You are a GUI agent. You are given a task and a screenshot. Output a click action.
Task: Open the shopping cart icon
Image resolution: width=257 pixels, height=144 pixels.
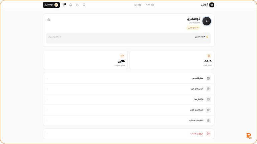tap(64, 5)
